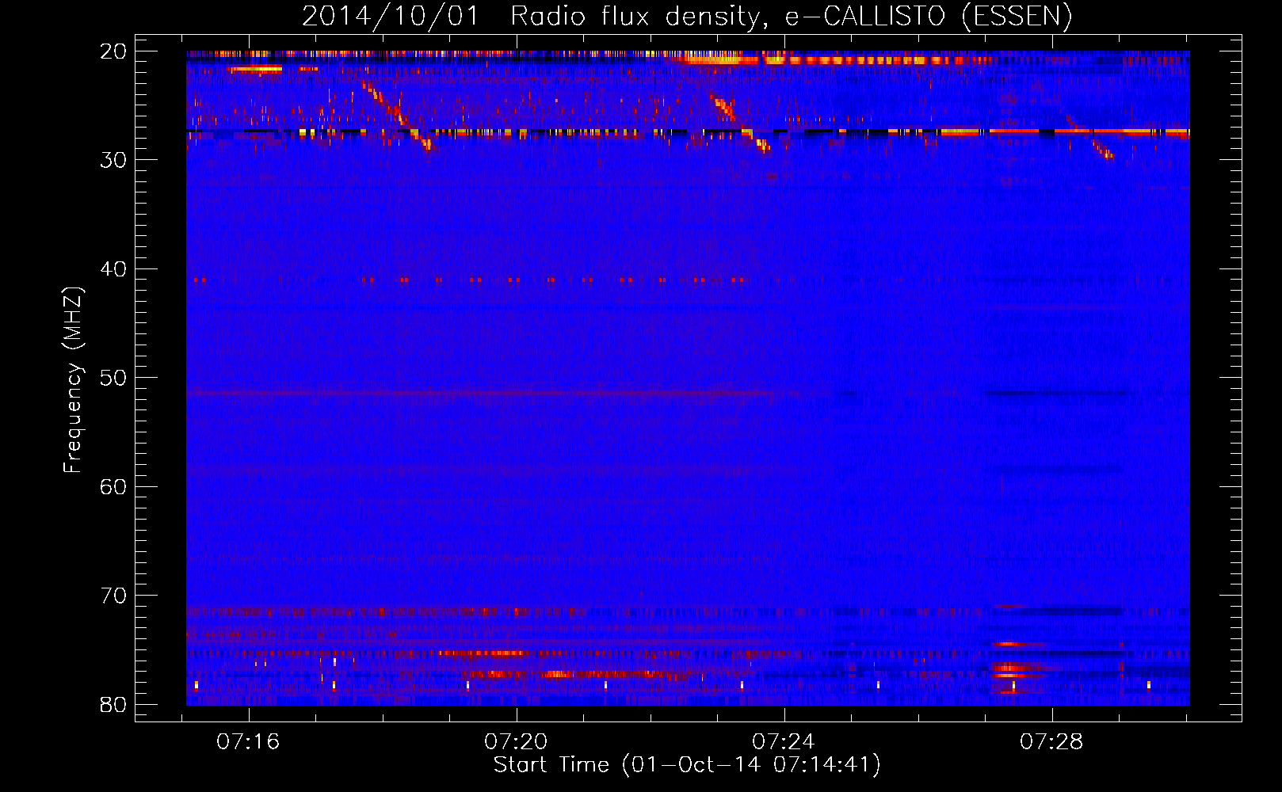Click the 60 MHz frequency tick label
1282x792 pixels.
point(113,487)
